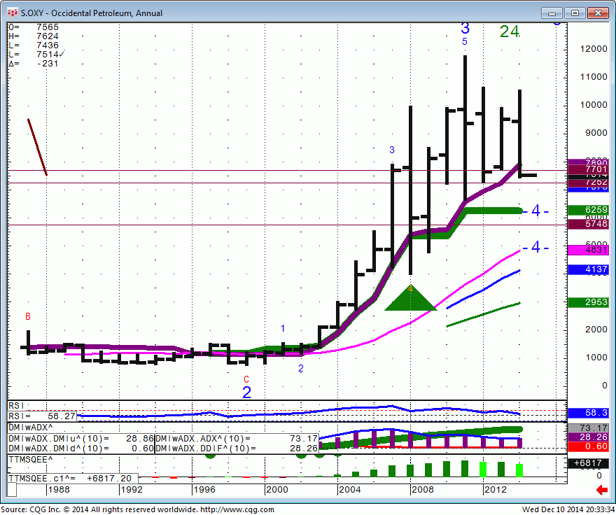Click the 2012 time axis label
616x515 pixels.
tap(496, 490)
